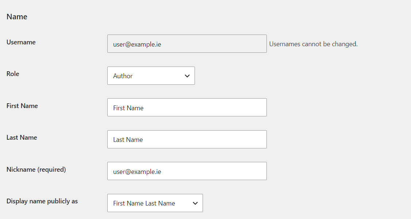Viewport: 411px width, 219px height.
Task: Select the First Name label
Action: pyautogui.click(x=22, y=106)
